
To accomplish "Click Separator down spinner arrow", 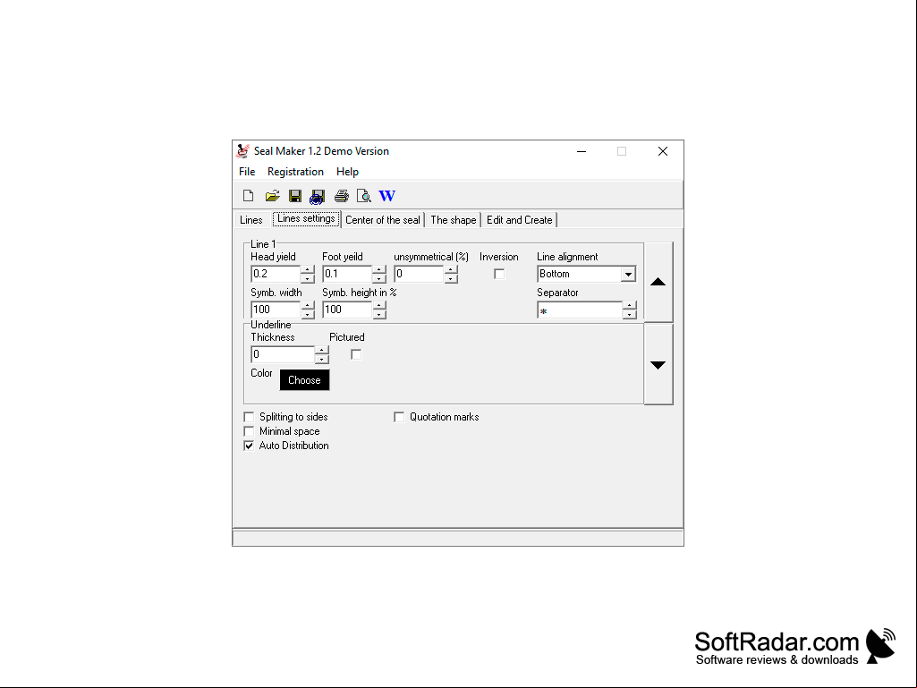I will [629, 314].
